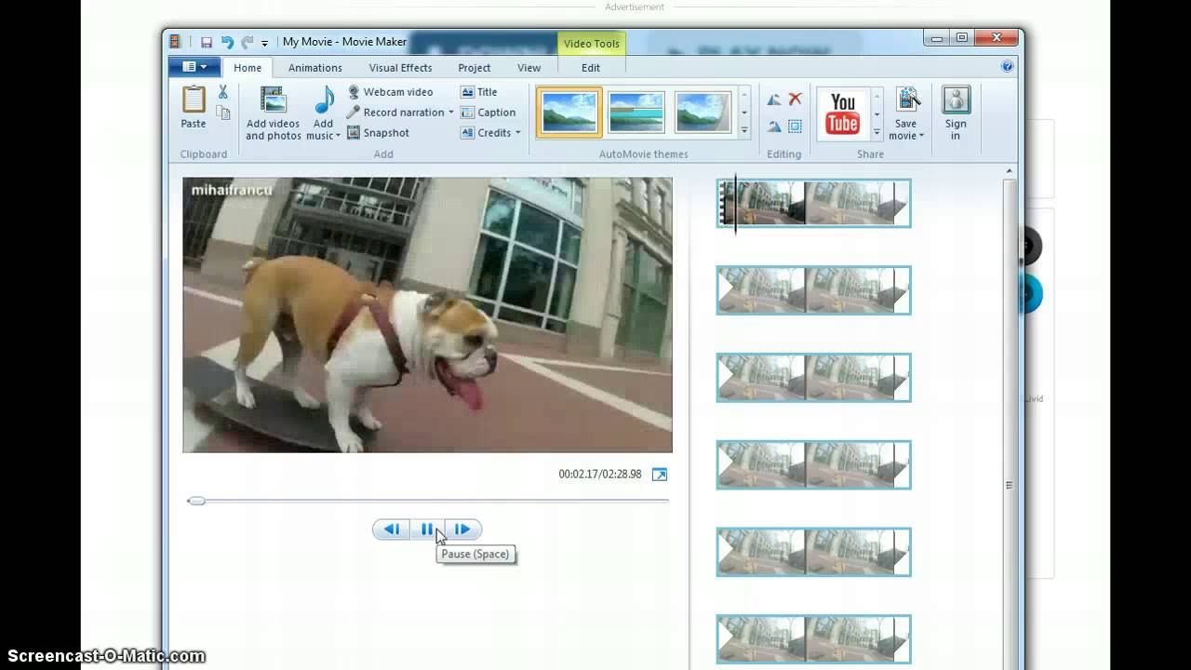The image size is (1191, 670).
Task: Open the Animations tab
Action: (315, 68)
